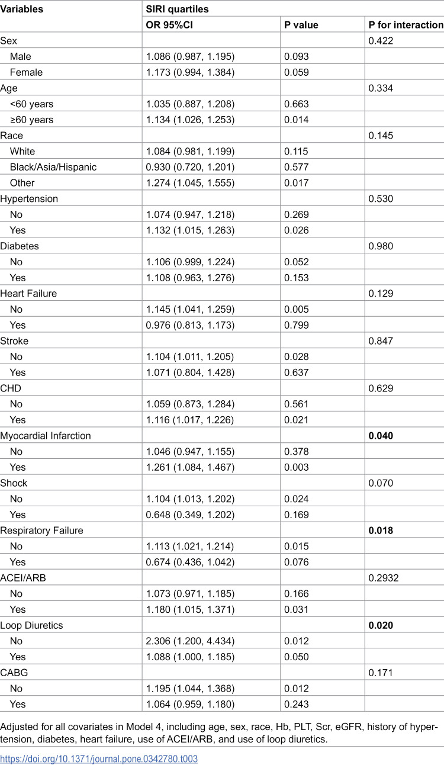Image resolution: width=444 pixels, height=765 pixels.
Task: Click the Myocardial Infarction row label
Action: click(46, 436)
